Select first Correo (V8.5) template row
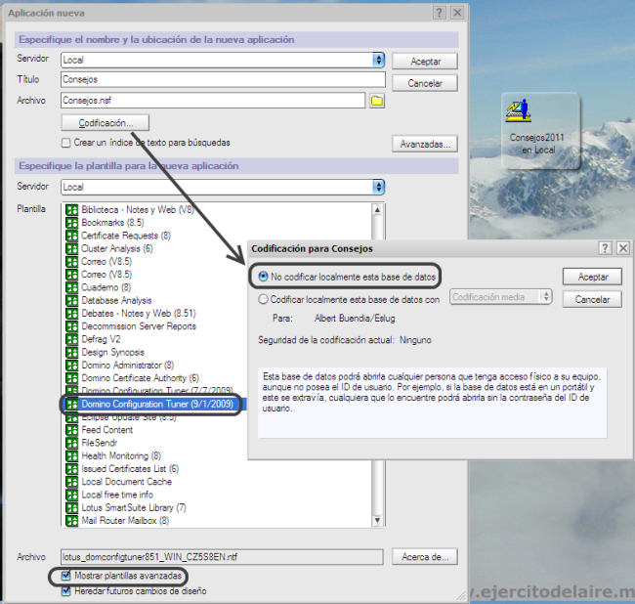This screenshot has width=635, height=604. pyautogui.click(x=106, y=261)
